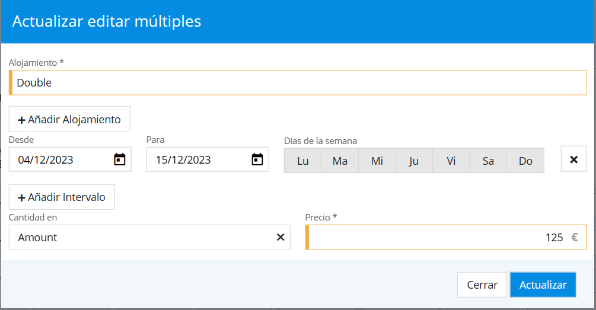Clear the Amount selection with X icon

click(x=281, y=237)
